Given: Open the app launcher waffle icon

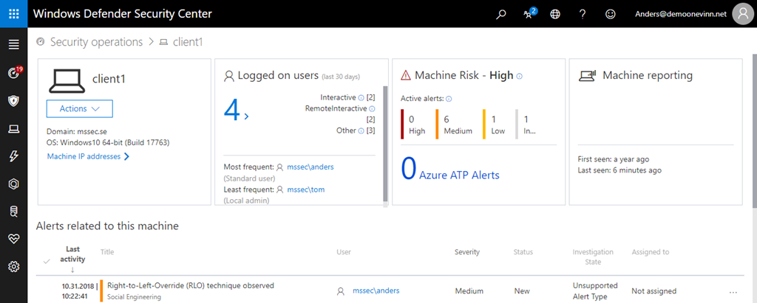Looking at the screenshot, I should (13, 13).
